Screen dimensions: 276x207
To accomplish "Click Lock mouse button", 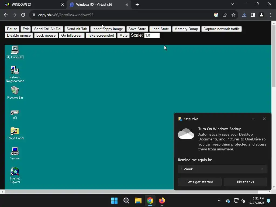I will tap(46, 35).
